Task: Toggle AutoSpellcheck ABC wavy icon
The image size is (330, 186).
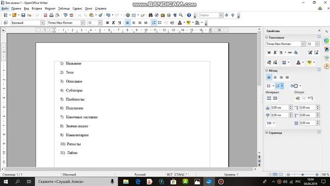Action: click(72, 15)
